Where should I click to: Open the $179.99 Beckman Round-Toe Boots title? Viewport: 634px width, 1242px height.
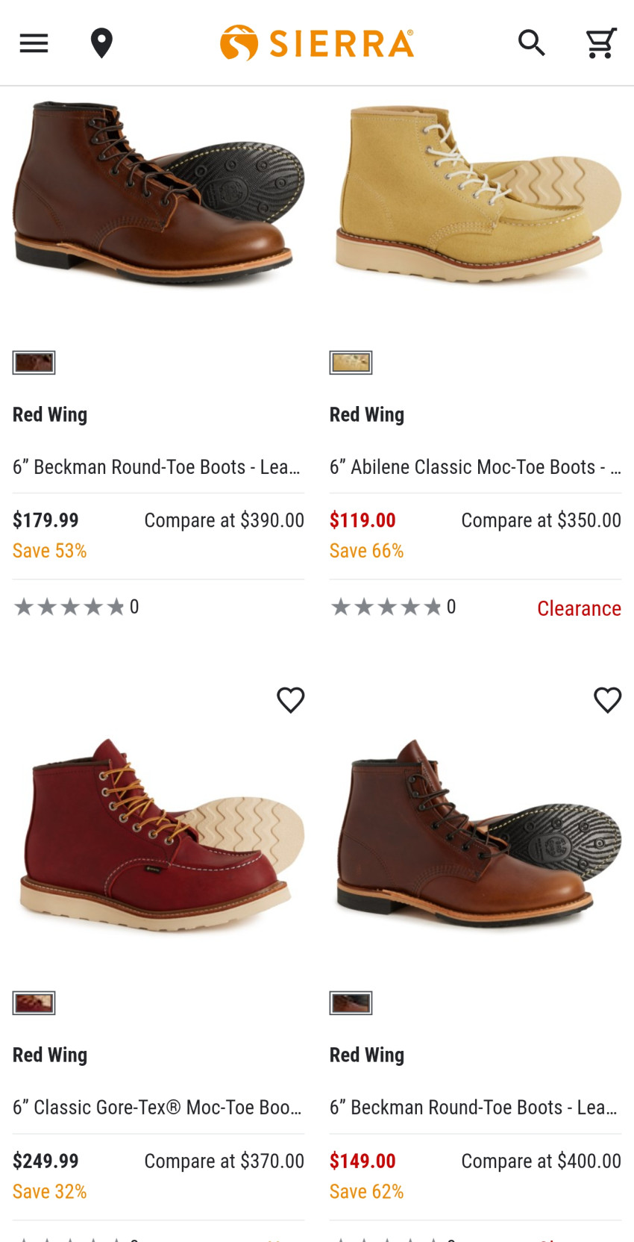[157, 467]
